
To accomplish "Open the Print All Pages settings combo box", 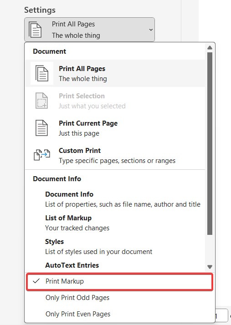I will click(x=89, y=30).
